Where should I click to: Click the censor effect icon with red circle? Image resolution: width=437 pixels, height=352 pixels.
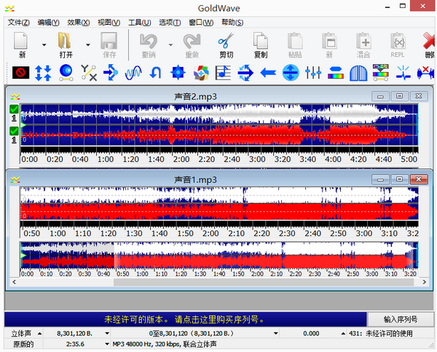pyautogui.click(x=20, y=72)
